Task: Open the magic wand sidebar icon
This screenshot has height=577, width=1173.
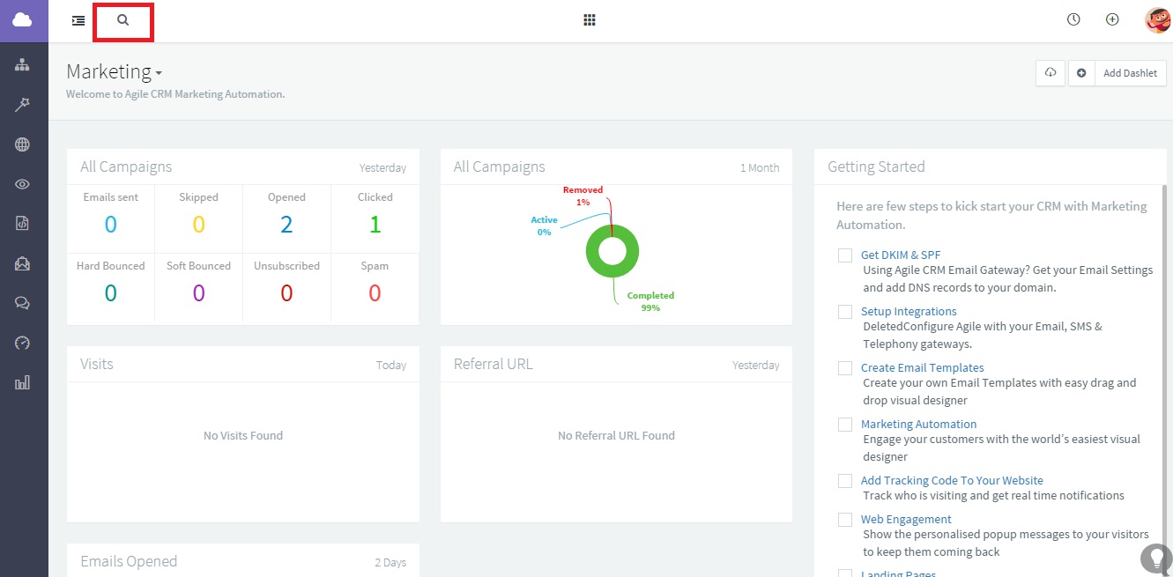Action: coord(23,105)
